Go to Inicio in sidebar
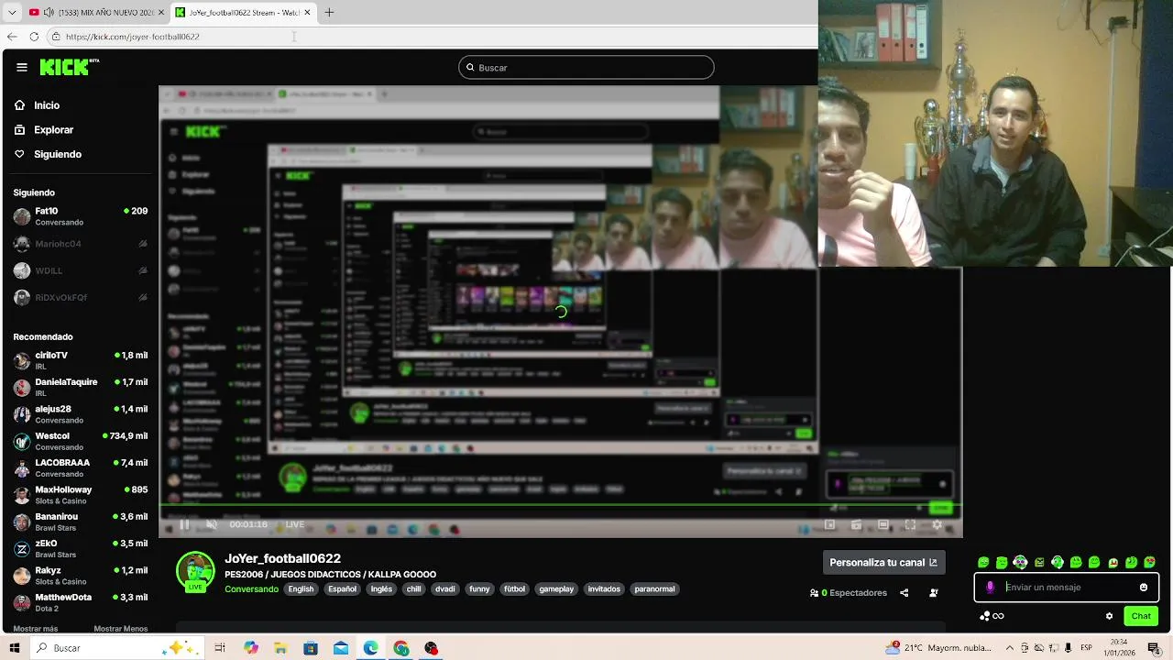This screenshot has width=1173, height=660. tap(37, 105)
